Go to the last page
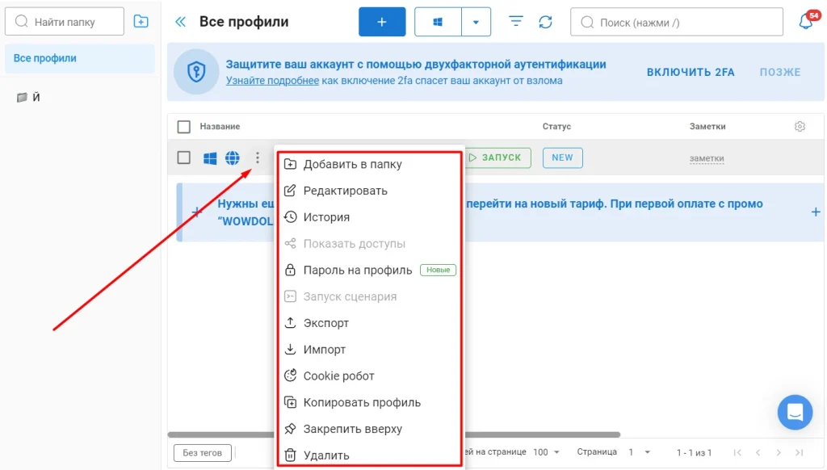 (x=799, y=452)
